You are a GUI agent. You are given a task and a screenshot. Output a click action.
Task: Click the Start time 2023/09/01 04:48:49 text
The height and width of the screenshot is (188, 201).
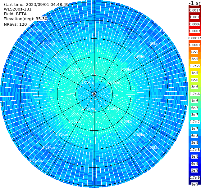(36, 4)
